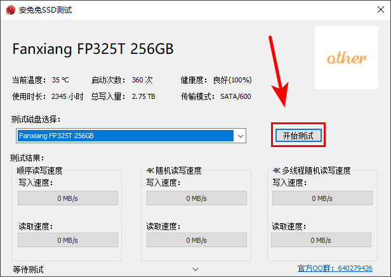Click the sequential 读取速度 result bar

[x=67, y=240]
